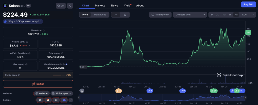Click the verified badge beside Circulating supply
This screenshot has width=258, height=105.
coord(67,64)
